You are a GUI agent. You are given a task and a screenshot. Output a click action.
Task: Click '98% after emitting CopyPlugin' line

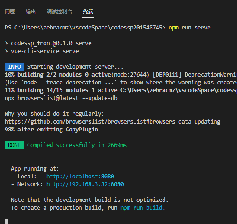51,130
